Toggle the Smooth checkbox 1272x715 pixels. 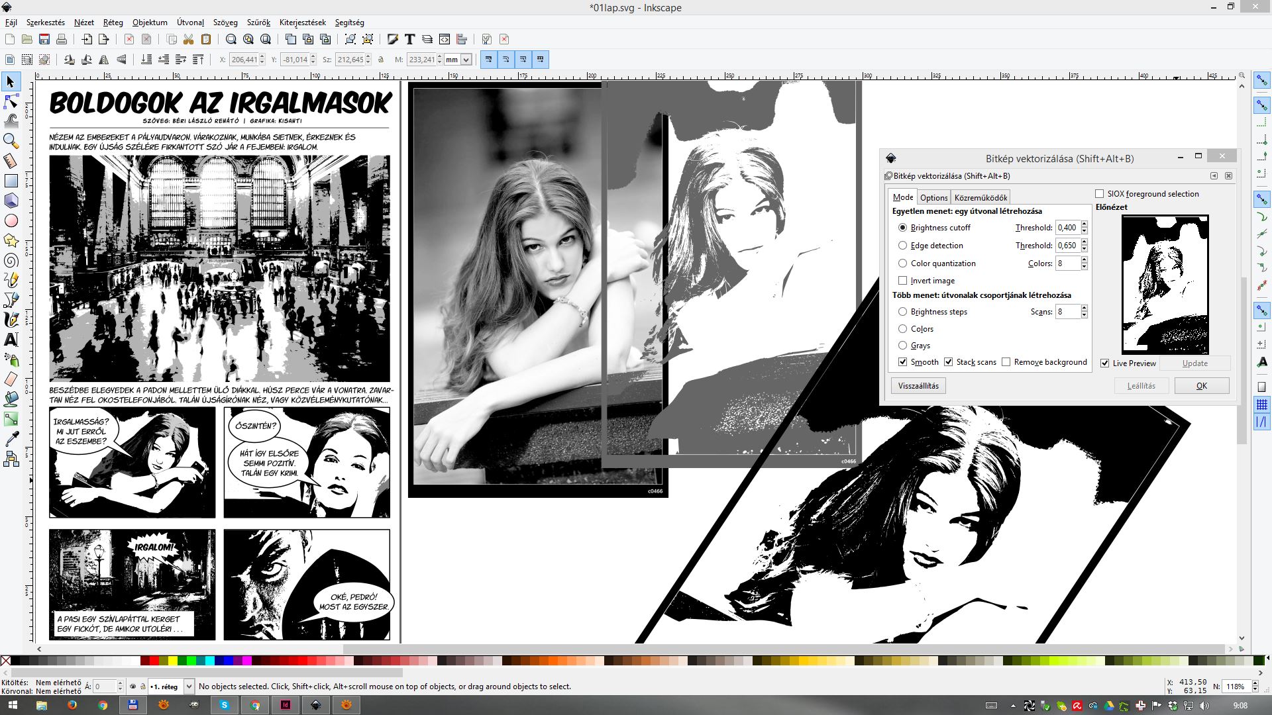[902, 362]
